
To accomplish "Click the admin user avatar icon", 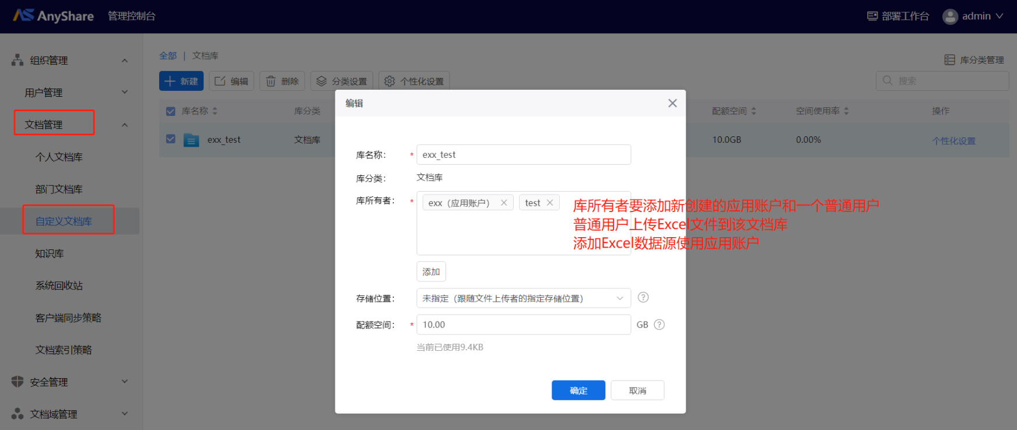I will click(950, 16).
